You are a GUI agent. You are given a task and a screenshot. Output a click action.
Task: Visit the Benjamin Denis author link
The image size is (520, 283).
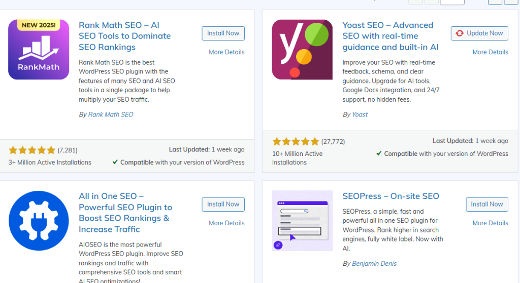pos(374,263)
